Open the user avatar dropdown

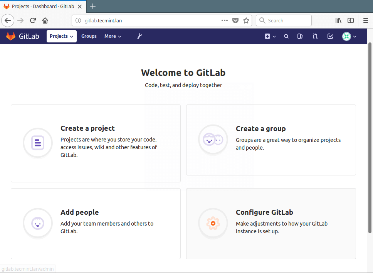coord(349,36)
